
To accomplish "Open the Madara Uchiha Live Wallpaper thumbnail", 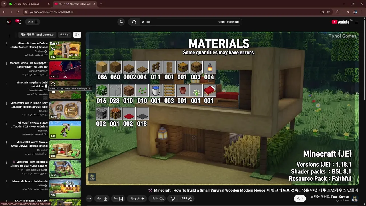I will (65, 70).
